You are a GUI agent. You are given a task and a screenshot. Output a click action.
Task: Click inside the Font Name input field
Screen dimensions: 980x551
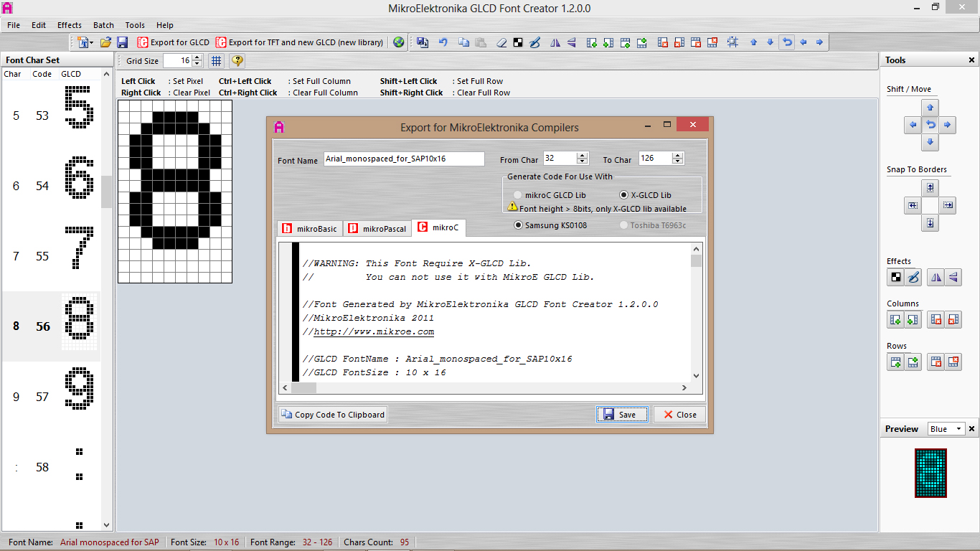coord(403,159)
